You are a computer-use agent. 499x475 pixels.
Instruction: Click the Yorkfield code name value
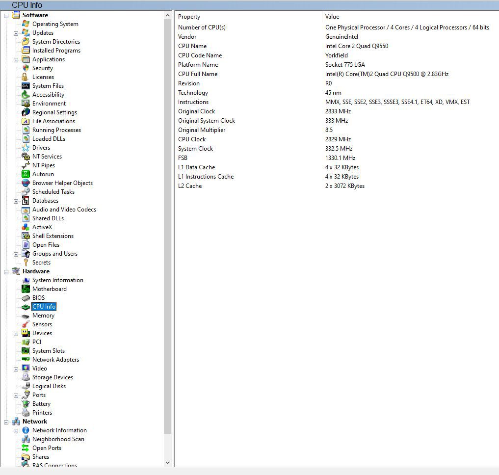[x=337, y=55]
